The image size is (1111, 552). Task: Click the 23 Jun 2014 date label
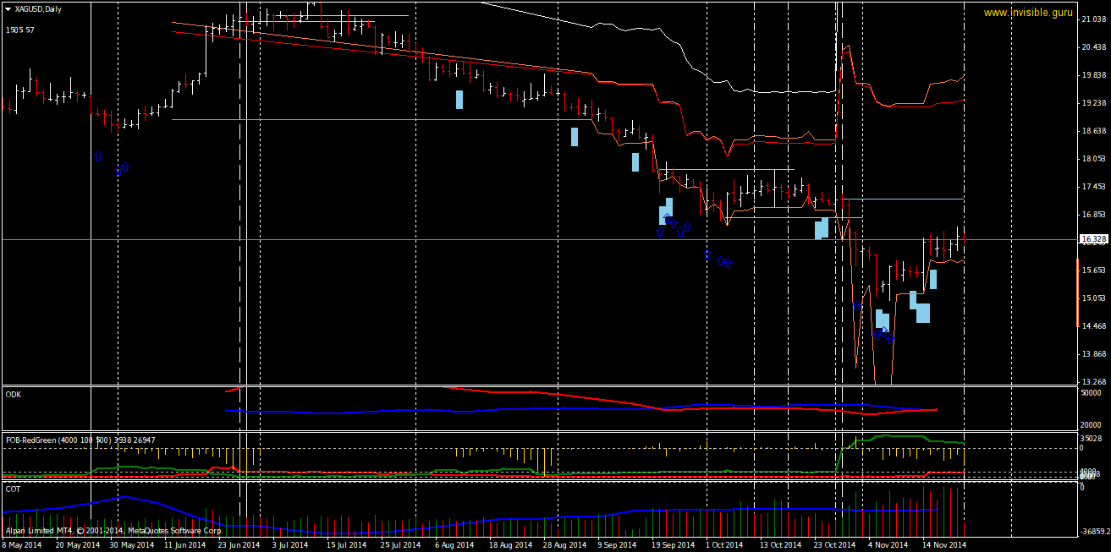click(x=239, y=545)
